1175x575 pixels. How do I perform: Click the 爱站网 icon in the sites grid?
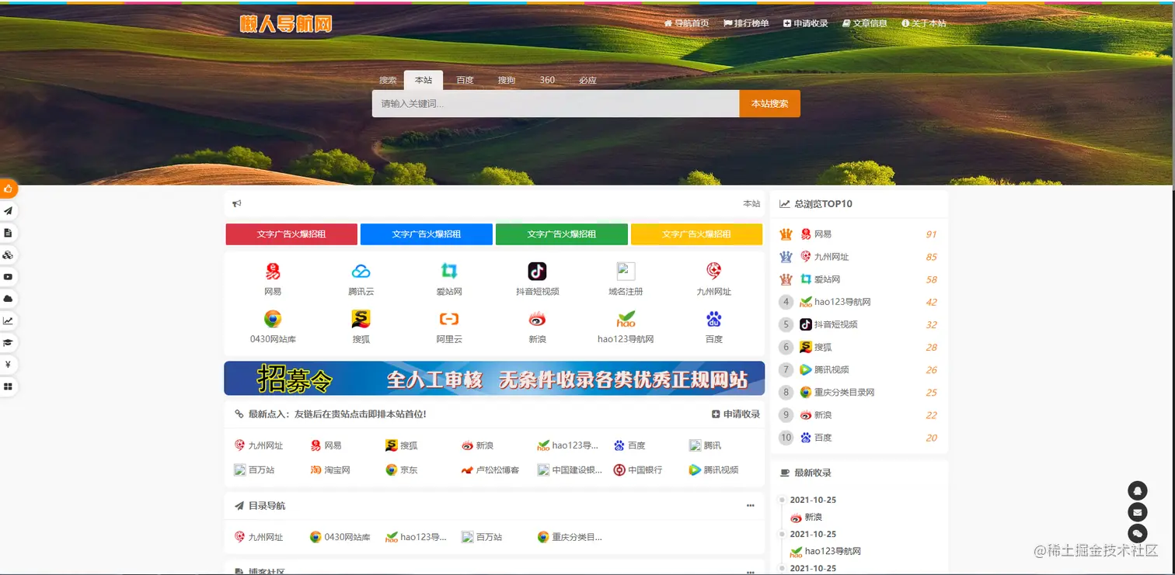coord(449,271)
